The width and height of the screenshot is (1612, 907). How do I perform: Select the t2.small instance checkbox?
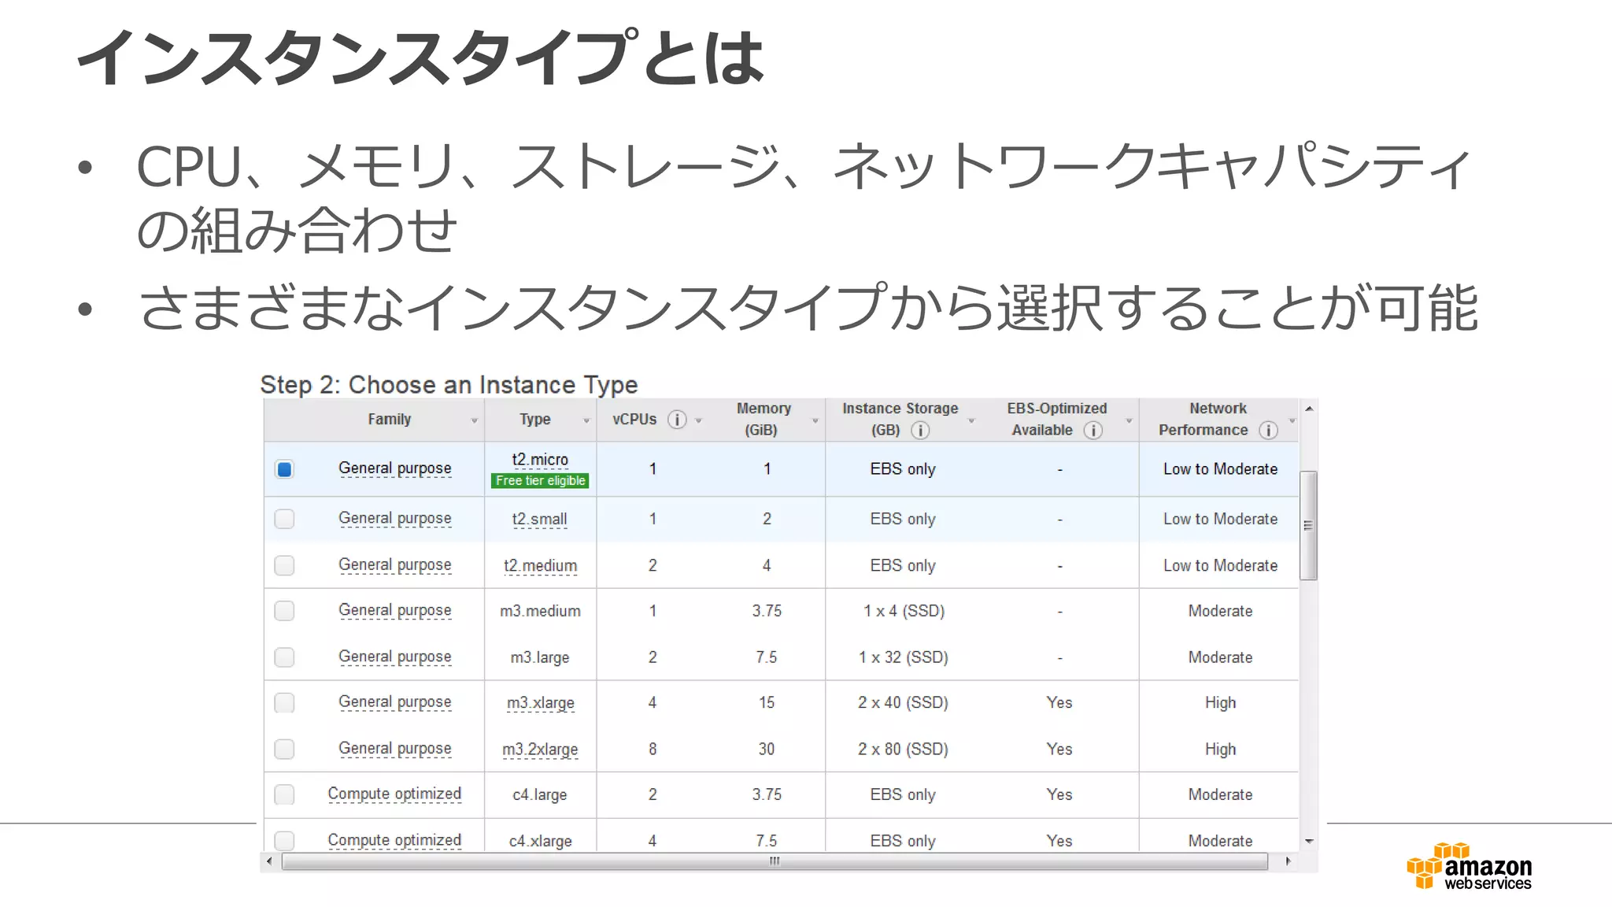point(284,520)
